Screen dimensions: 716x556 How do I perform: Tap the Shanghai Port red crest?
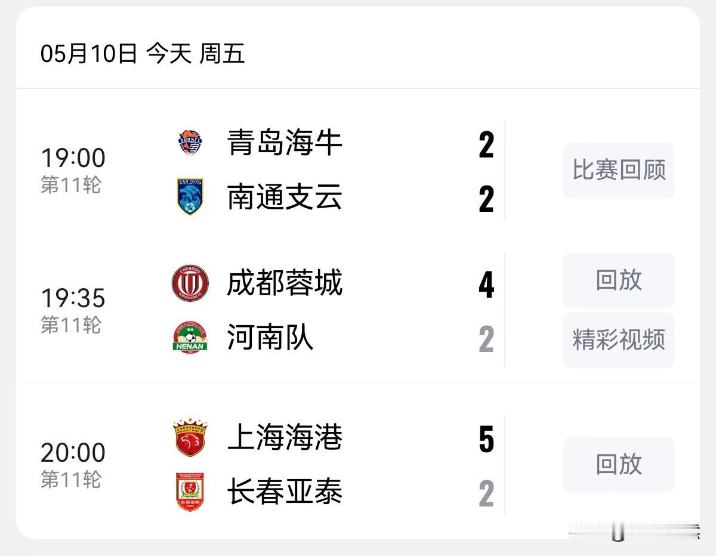pyautogui.click(x=190, y=438)
